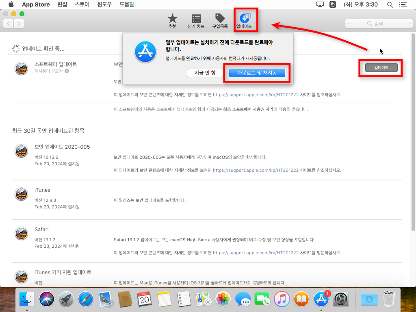The height and width of the screenshot is (312, 416).
Task: Click the App Store 검색 search field
Action: pos(379,24)
